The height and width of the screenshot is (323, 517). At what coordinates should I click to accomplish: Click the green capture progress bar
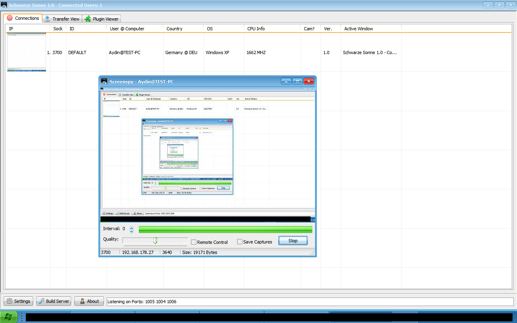coord(225,230)
